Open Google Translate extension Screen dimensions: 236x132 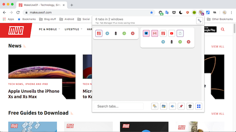pos(167,12)
